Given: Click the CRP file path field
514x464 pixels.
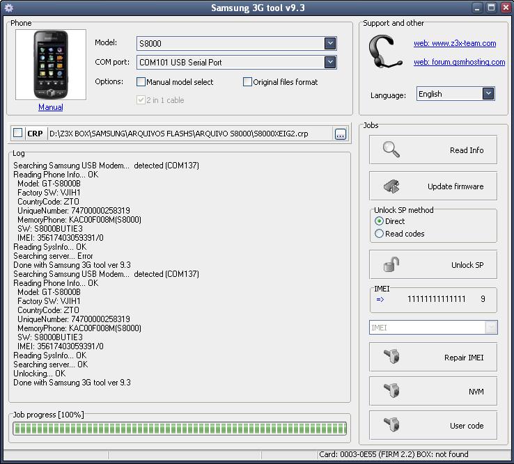Looking at the screenshot, I should click(x=191, y=134).
